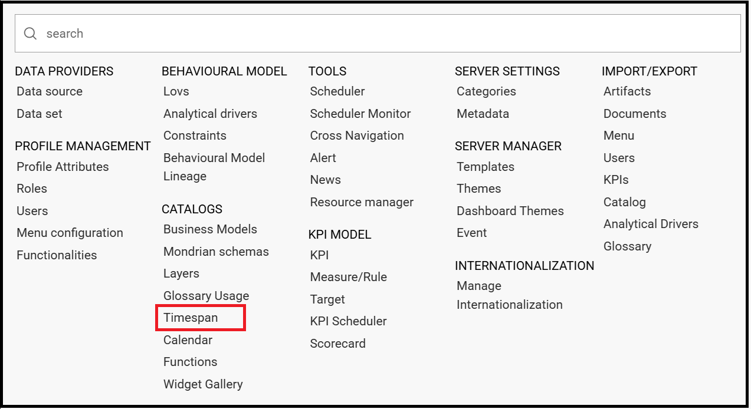The image size is (751, 409).
Task: Open Analytical drivers under Behavioural Model
Action: [x=210, y=114]
